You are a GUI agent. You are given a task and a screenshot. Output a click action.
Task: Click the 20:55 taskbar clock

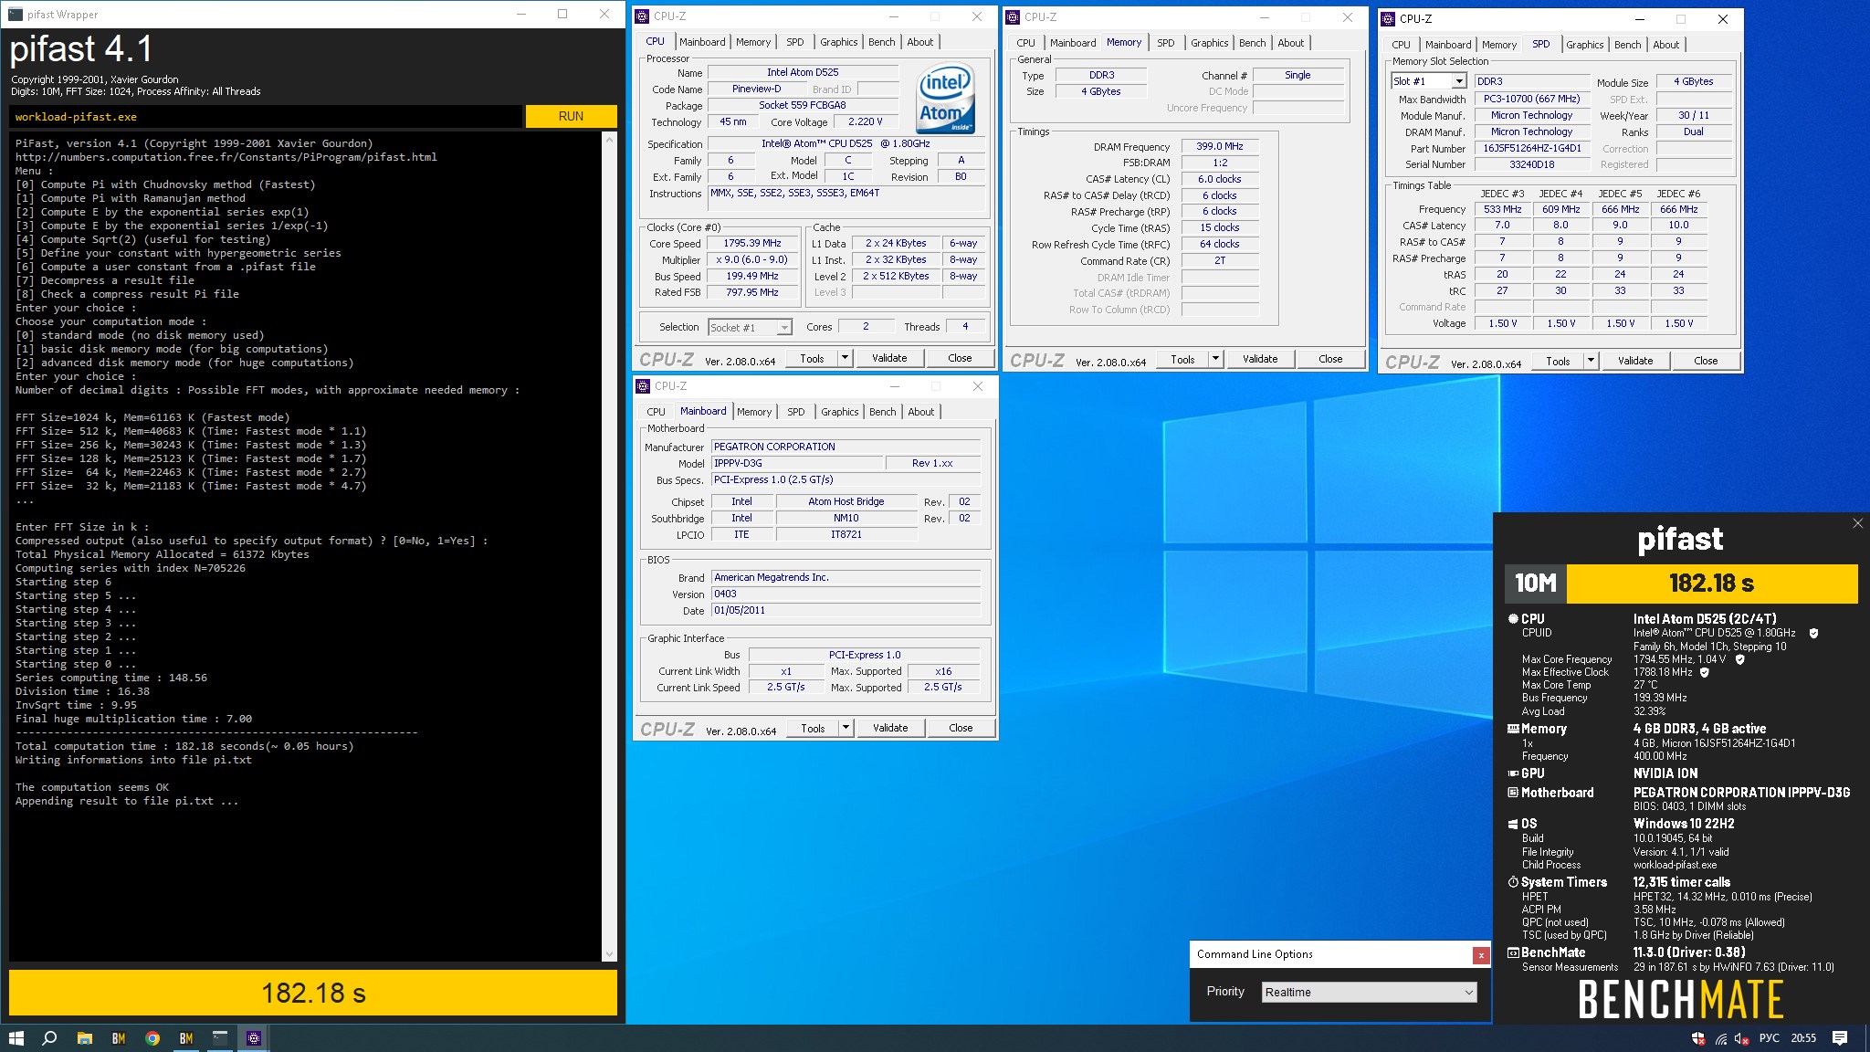[x=1803, y=1038]
